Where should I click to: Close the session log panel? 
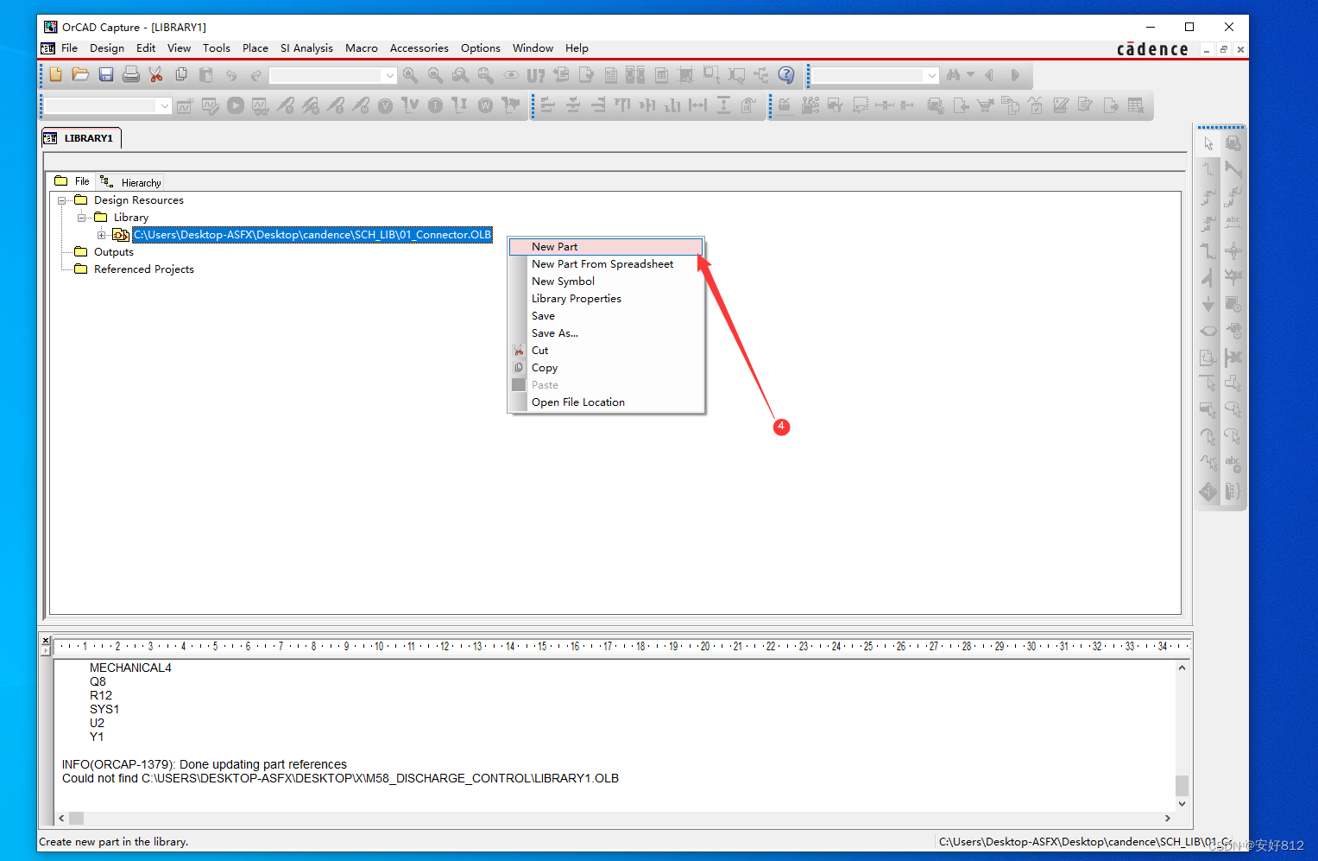[46, 641]
